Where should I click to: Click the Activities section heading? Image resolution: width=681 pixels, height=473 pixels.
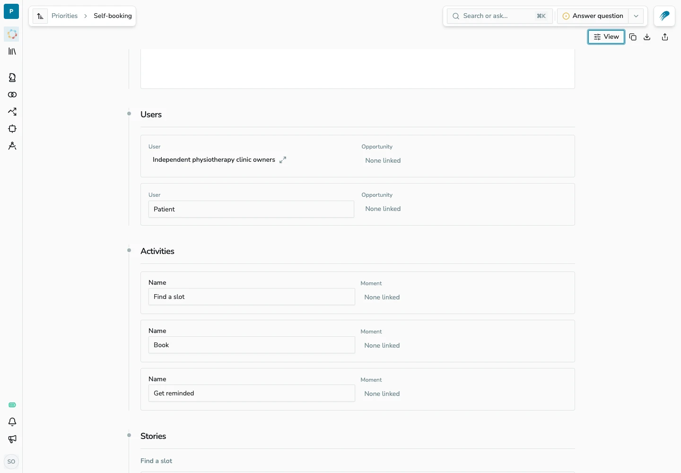coord(157,251)
